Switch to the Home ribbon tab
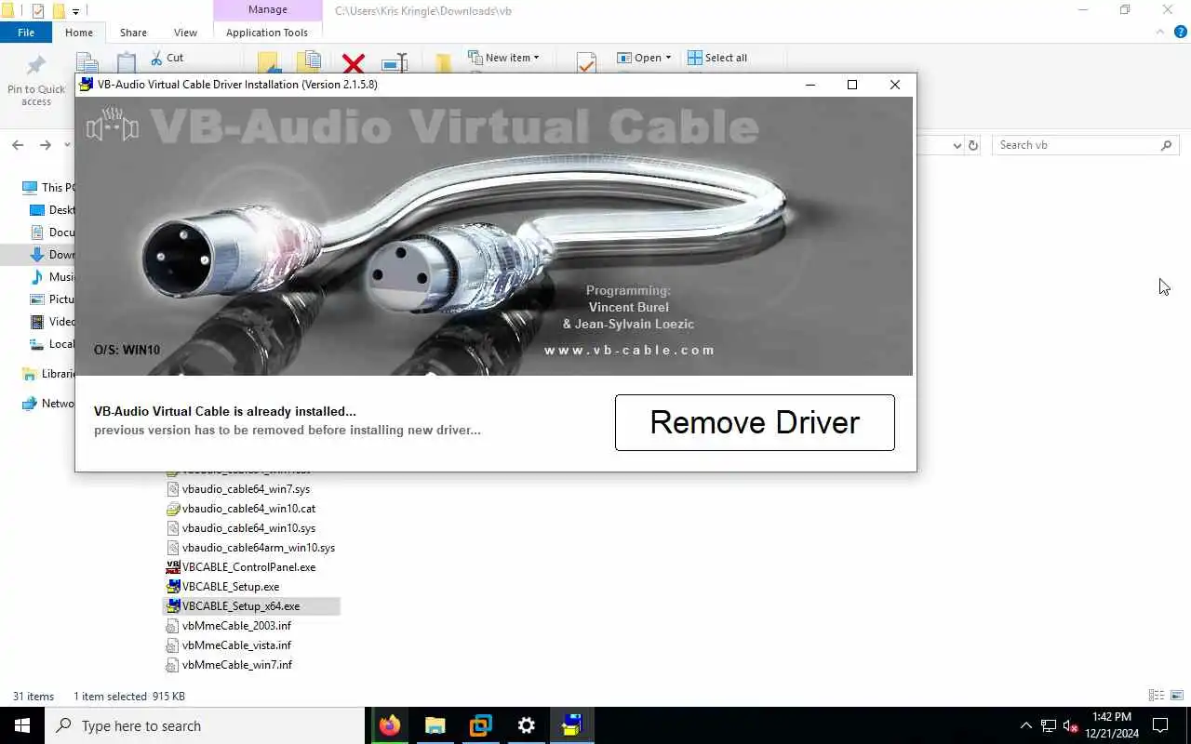Screen dimensions: 1191x744 (x=79, y=33)
